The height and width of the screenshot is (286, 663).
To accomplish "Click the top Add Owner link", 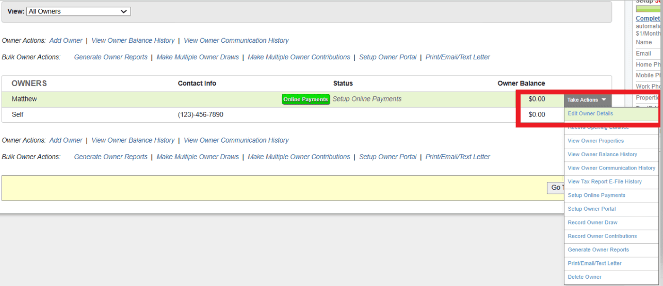I will click(x=66, y=41).
